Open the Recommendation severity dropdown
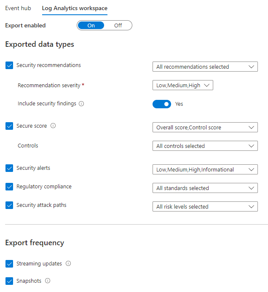The width and height of the screenshot is (268, 292). point(183,85)
